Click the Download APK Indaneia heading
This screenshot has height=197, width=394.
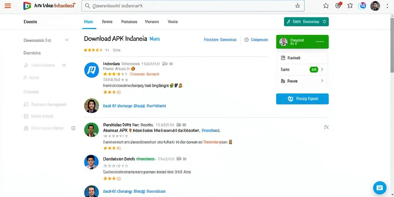pos(115,39)
